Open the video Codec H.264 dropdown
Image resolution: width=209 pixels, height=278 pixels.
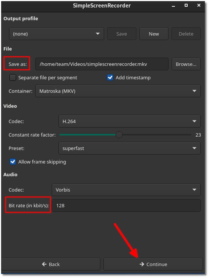130,121
